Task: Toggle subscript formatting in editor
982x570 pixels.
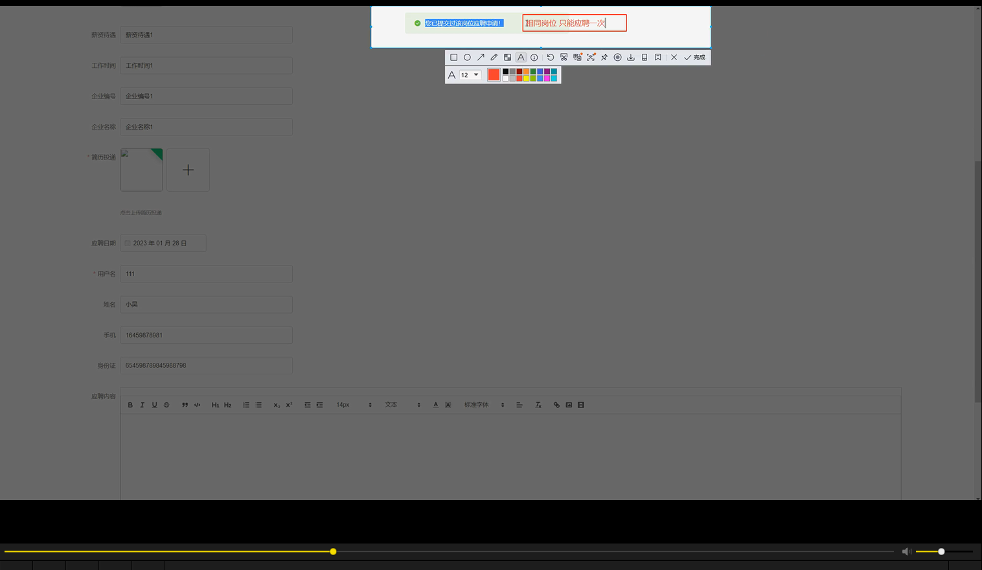Action: click(x=277, y=405)
